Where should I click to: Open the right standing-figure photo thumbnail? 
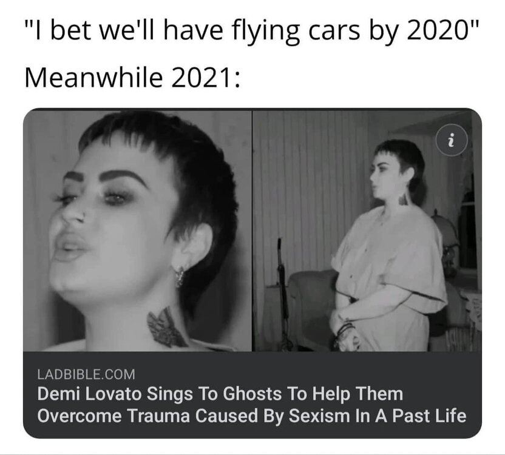367,231
